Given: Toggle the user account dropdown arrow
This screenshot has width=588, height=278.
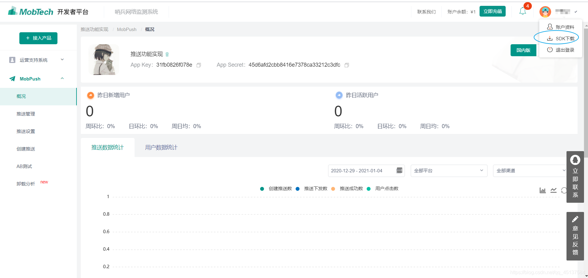Looking at the screenshot, I should pyautogui.click(x=576, y=12).
